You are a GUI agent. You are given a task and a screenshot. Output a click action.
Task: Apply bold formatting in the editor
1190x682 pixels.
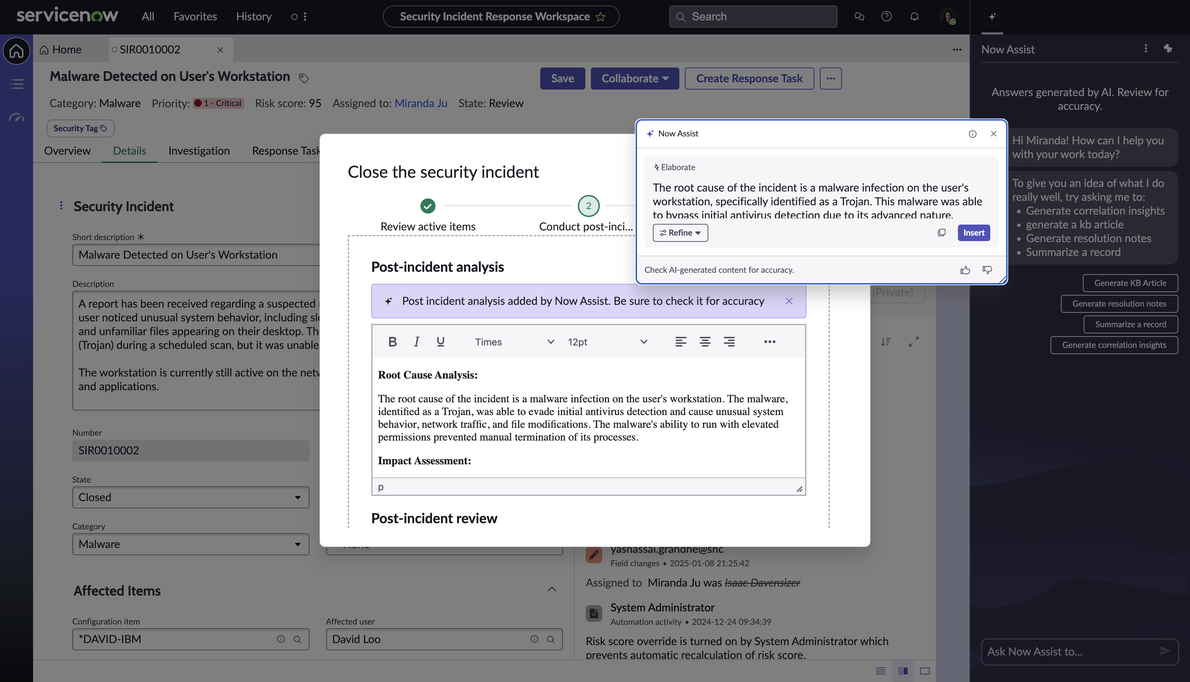click(392, 342)
